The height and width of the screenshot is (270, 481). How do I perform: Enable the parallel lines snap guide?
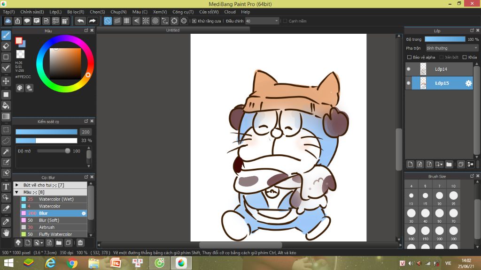pyautogui.click(x=117, y=21)
